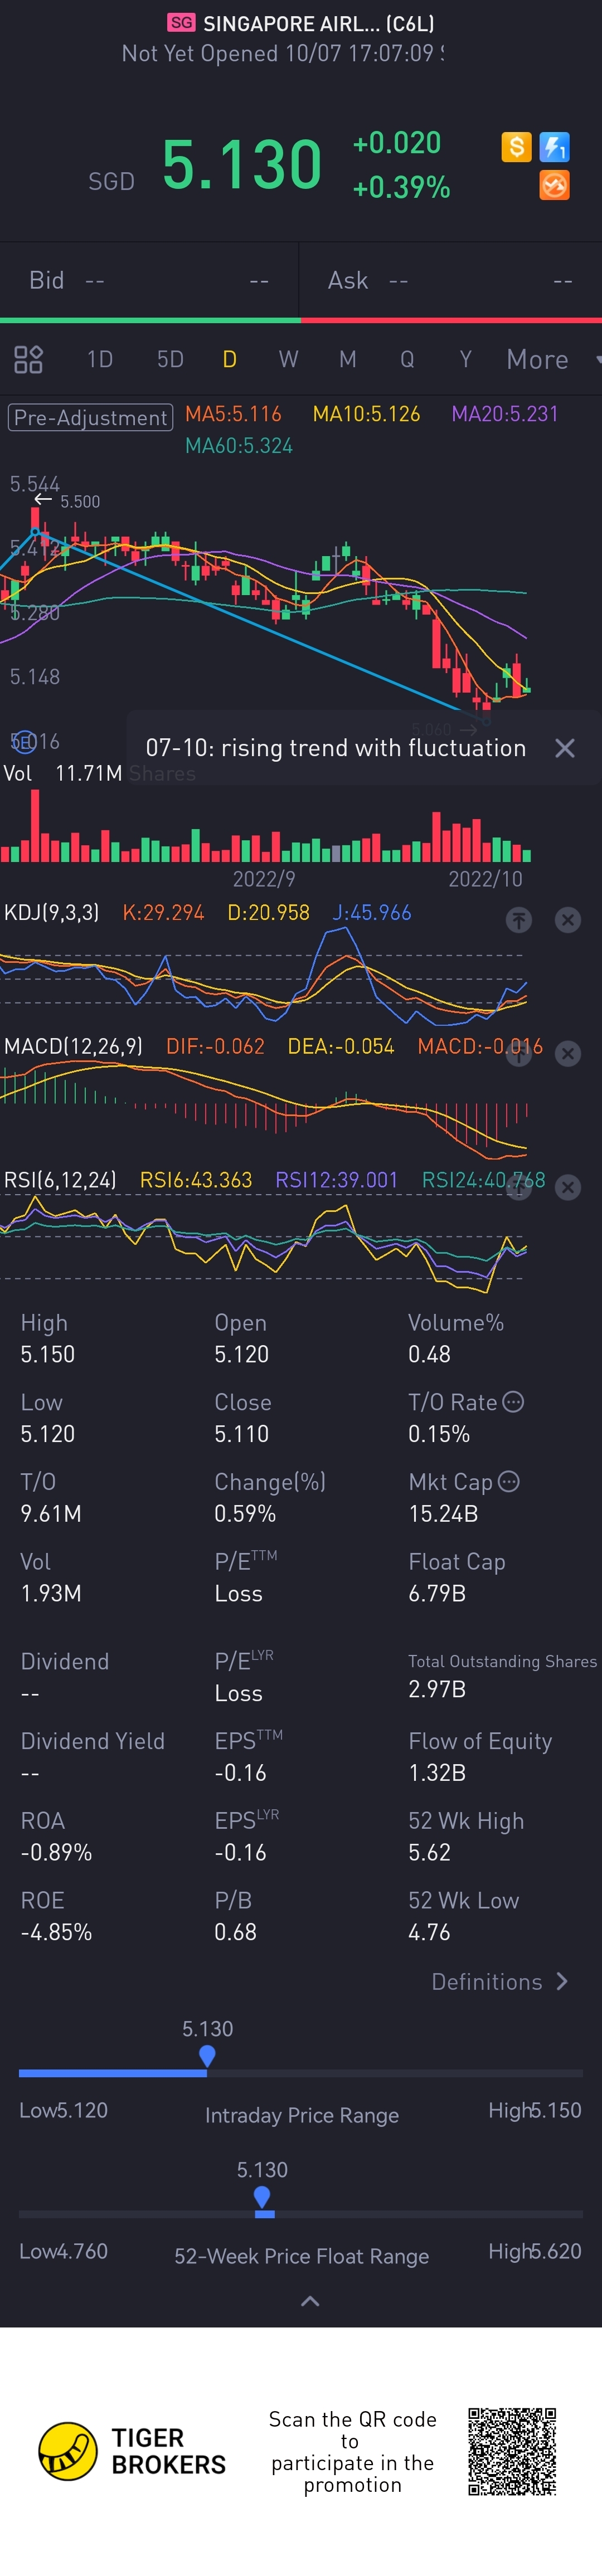This screenshot has width=602, height=2576.
Task: Tap the 52 Wk High value 5.62
Action: point(429,1852)
